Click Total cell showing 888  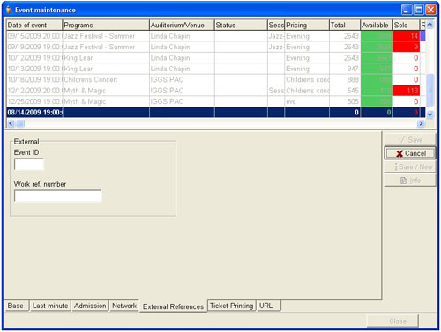coord(345,79)
